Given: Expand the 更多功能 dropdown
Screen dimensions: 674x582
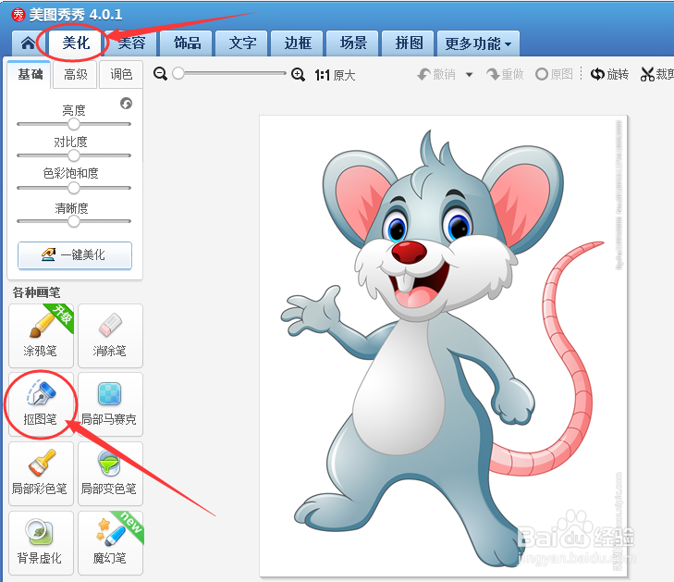Looking at the screenshot, I should [x=478, y=43].
